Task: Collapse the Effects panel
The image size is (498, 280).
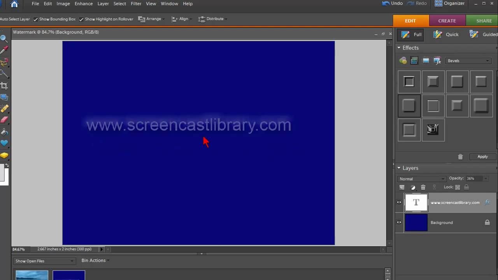Action: [x=399, y=48]
